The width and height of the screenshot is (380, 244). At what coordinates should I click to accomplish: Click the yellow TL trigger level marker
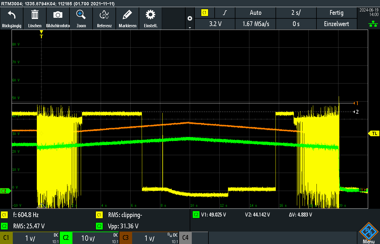[x=374, y=134]
